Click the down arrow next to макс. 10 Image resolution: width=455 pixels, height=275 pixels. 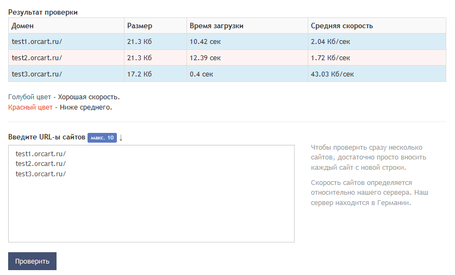pyautogui.click(x=121, y=138)
